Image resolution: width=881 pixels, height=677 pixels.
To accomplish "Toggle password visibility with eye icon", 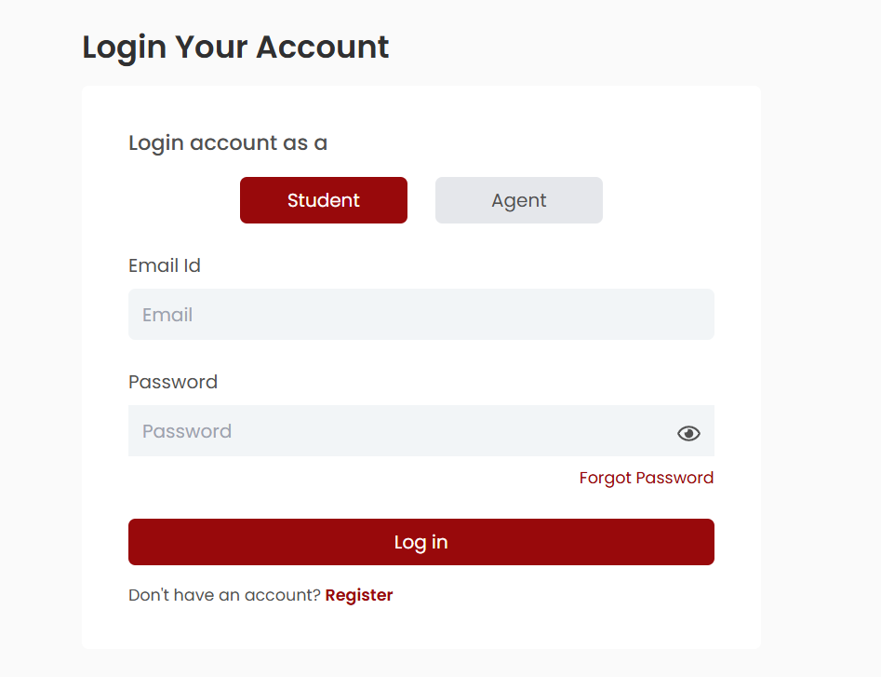I will click(688, 433).
